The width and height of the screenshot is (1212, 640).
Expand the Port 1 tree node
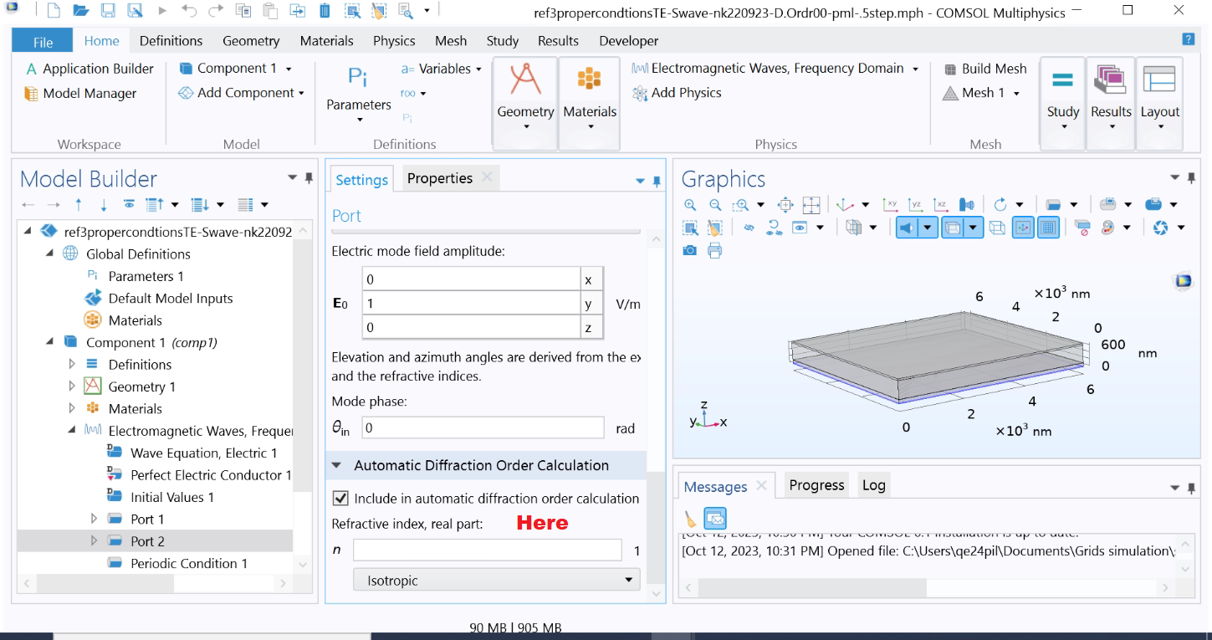pyautogui.click(x=95, y=520)
